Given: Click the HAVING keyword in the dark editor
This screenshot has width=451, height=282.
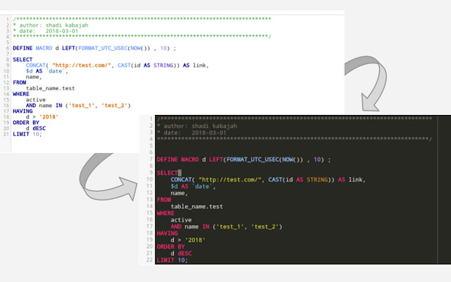Looking at the screenshot, I should (x=167, y=233).
